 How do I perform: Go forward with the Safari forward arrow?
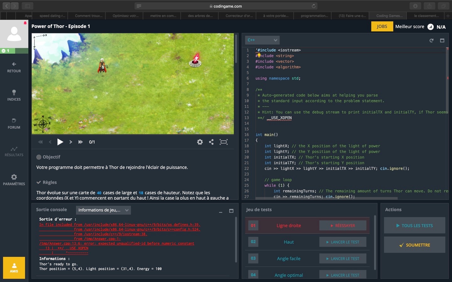(x=15, y=6)
